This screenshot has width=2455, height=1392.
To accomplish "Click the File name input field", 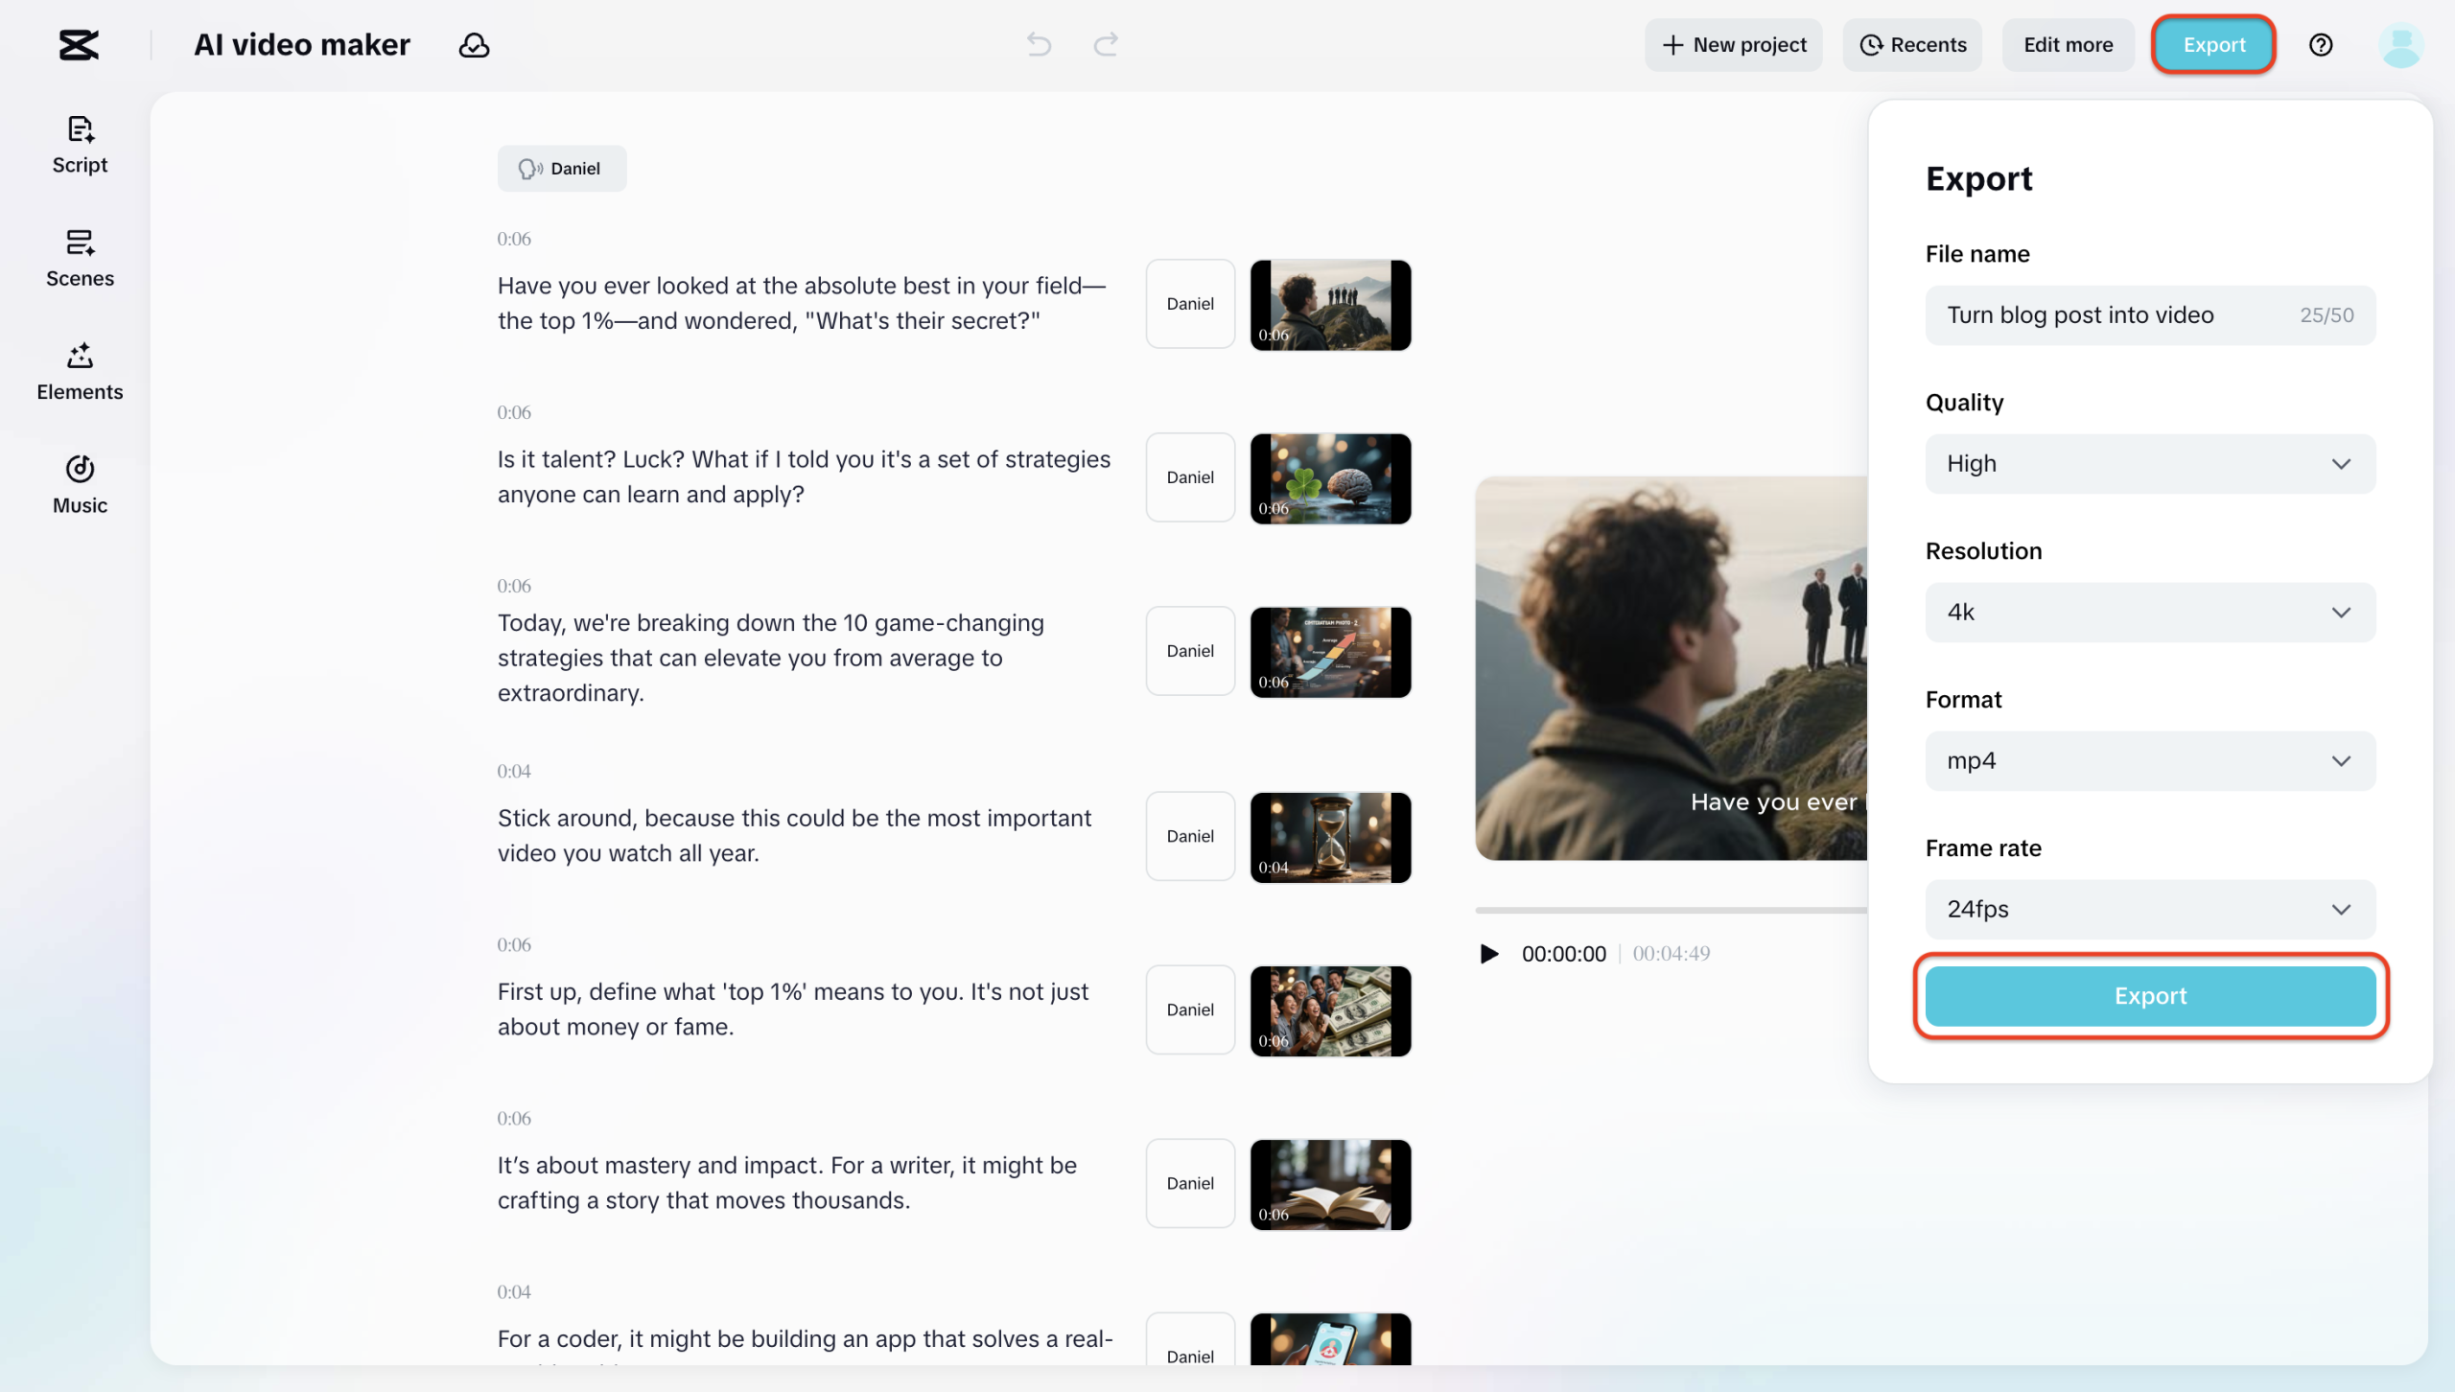I will 2110,315.
